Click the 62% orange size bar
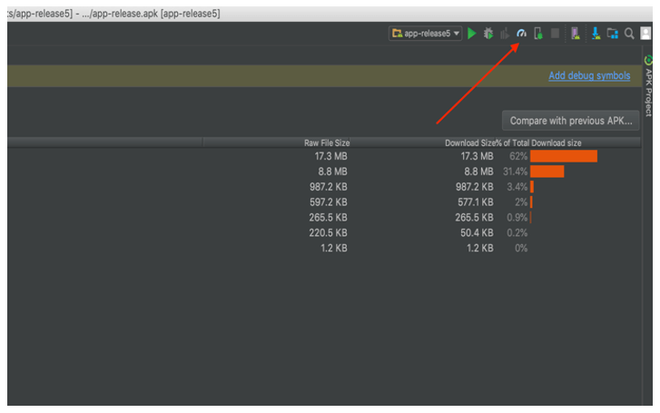This screenshot has width=660, height=413. click(x=564, y=156)
